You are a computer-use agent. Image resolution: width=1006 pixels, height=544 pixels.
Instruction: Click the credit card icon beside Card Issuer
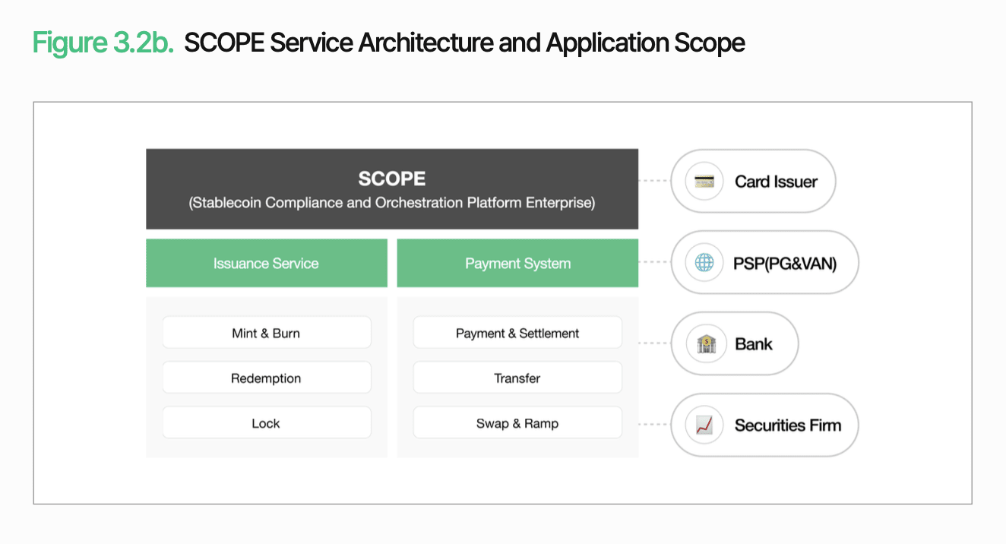[x=704, y=182]
